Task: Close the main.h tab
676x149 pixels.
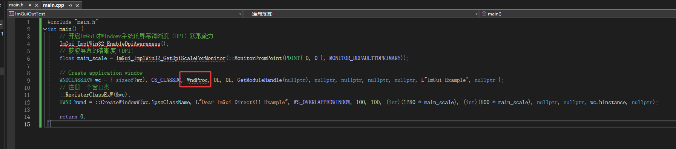Action: (x=37, y=5)
